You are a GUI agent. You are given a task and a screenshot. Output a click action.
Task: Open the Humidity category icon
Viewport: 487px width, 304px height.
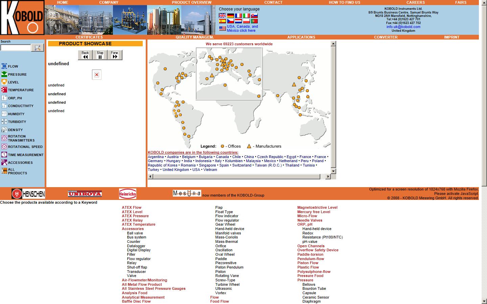(x=4, y=114)
